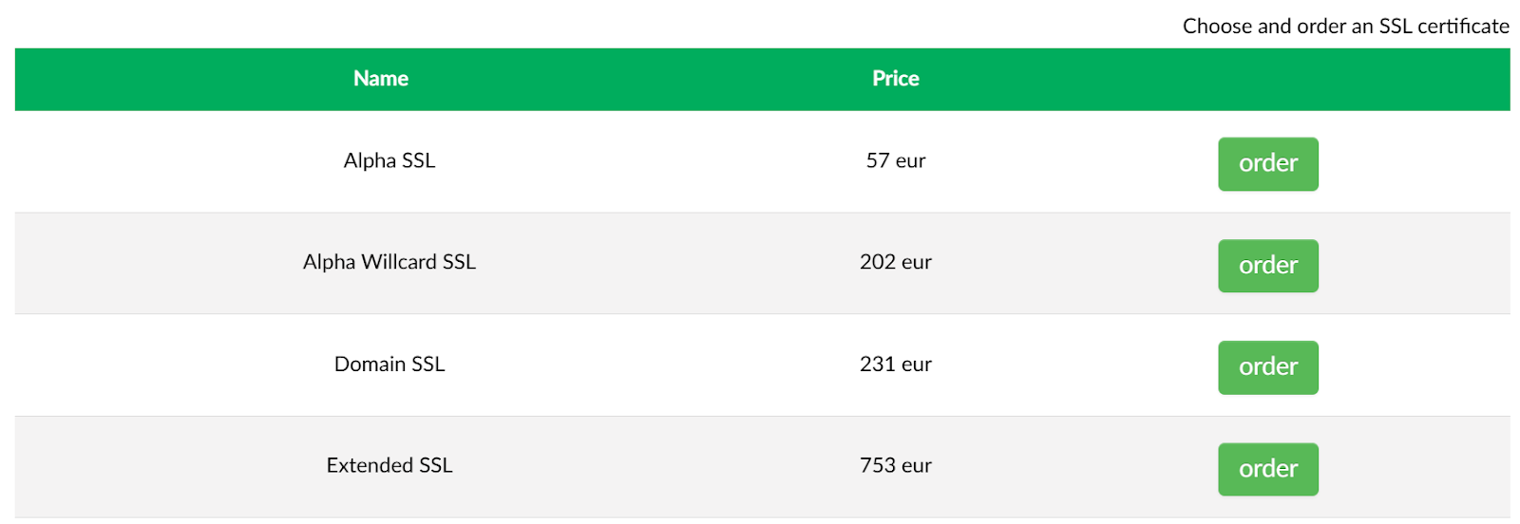1520x524 pixels.
Task: Click the 57 eur price
Action: [x=895, y=160]
